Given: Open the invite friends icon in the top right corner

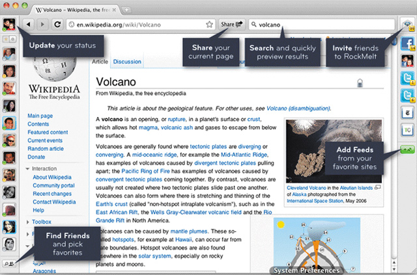Looking at the screenshot, I should tap(407, 25).
